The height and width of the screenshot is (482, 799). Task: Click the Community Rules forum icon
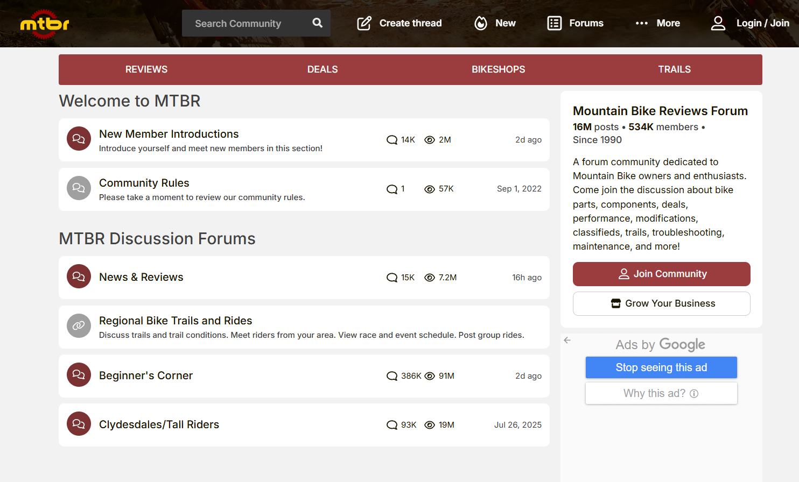coord(79,188)
